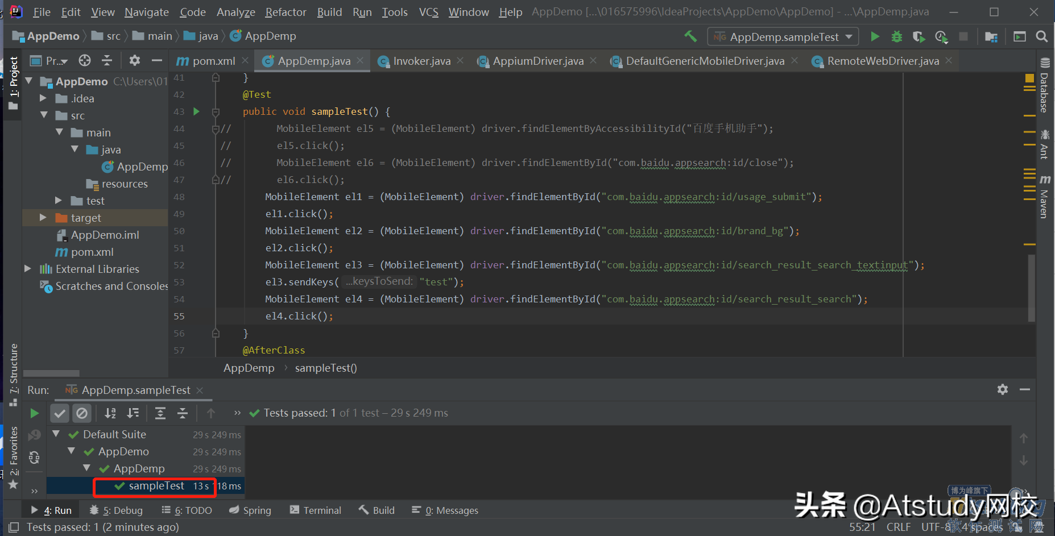Click the editor vertical scrollbar thumb
The image size is (1055, 536).
[x=1031, y=288]
